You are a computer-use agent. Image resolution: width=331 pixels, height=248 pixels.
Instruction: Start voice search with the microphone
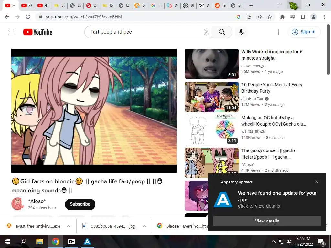click(x=241, y=32)
